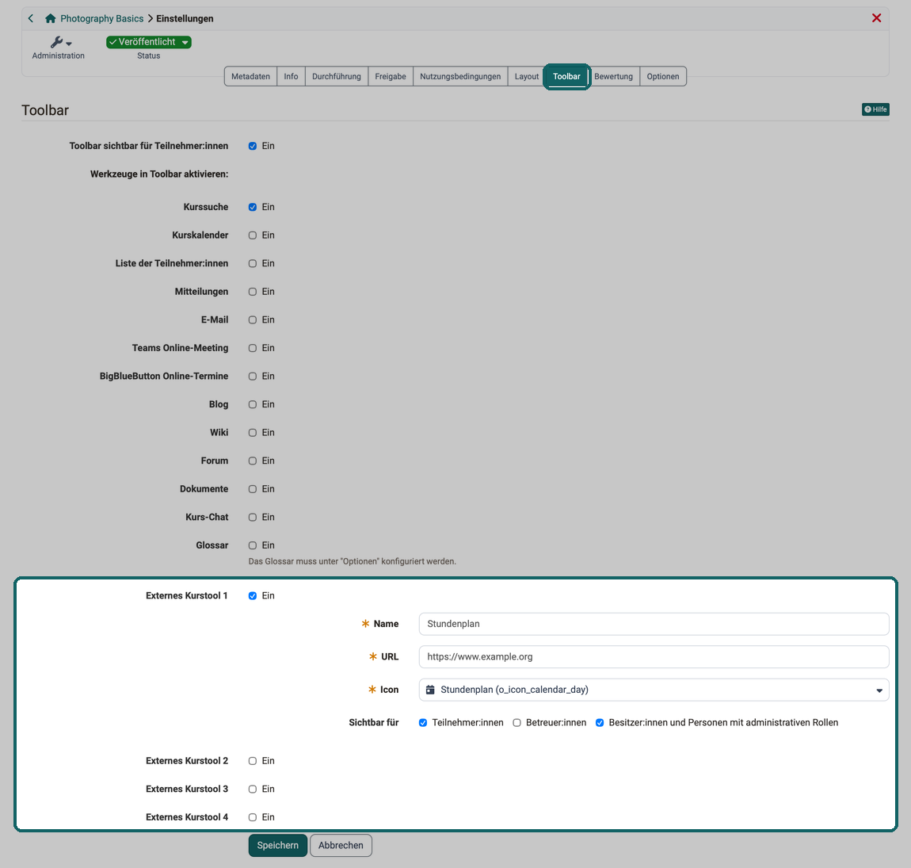Image resolution: width=911 pixels, height=868 pixels.
Task: Toggle Toolbar sichtbar für Teilnehmer:innen checkbox
Action: tap(252, 146)
